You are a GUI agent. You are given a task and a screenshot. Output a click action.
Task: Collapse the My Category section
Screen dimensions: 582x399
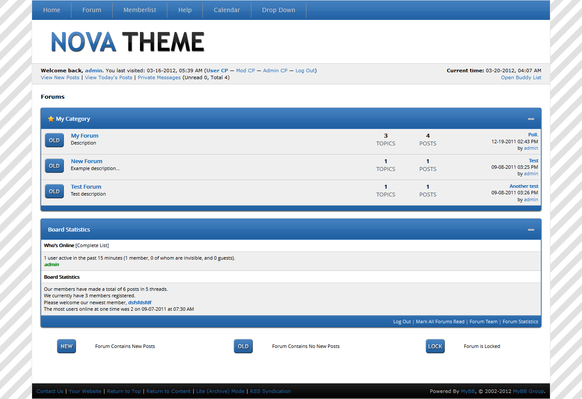[x=531, y=119]
